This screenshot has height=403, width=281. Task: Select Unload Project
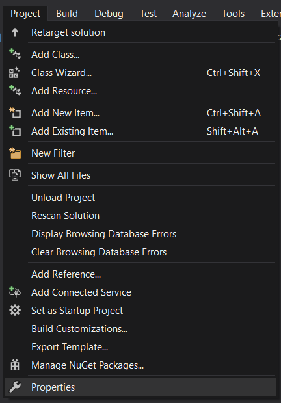[140, 198]
